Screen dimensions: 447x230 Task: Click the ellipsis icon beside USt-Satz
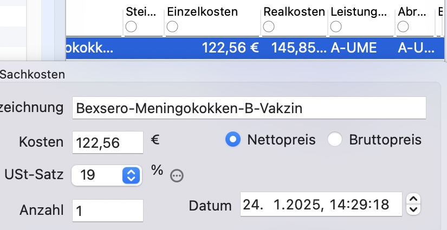click(x=177, y=176)
